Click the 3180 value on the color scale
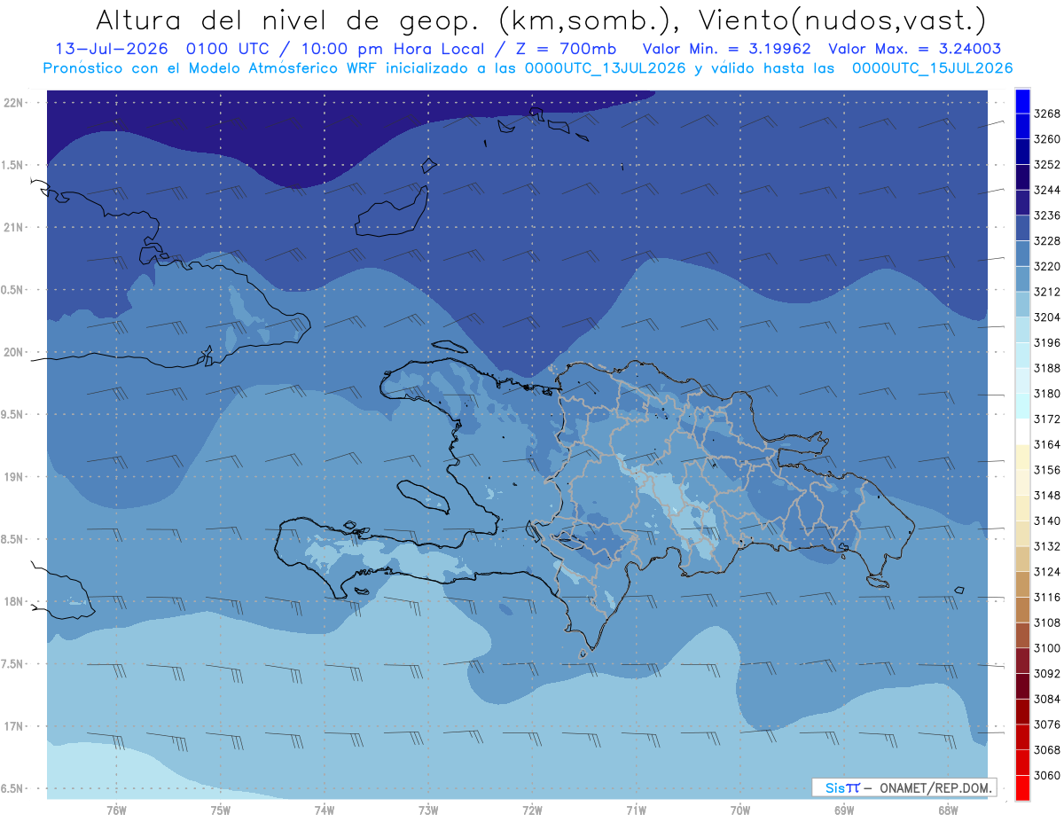 coord(1047,394)
